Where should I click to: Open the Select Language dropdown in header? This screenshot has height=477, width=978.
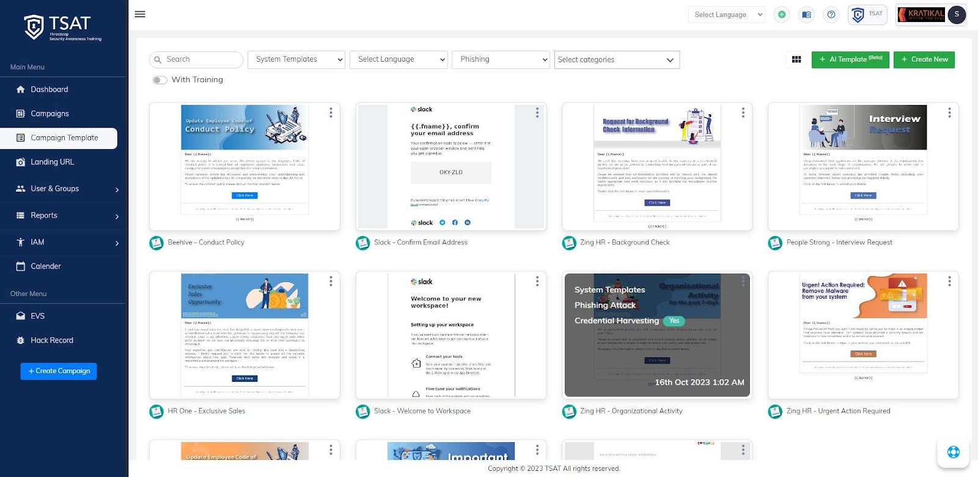[727, 15]
